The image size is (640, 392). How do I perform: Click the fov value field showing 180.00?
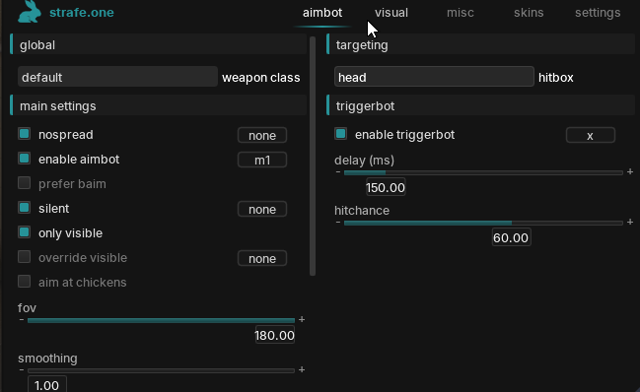click(x=275, y=335)
